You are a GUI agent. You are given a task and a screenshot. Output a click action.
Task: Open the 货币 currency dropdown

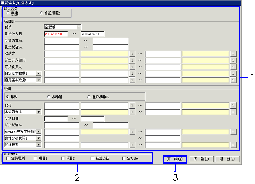pos(79,27)
